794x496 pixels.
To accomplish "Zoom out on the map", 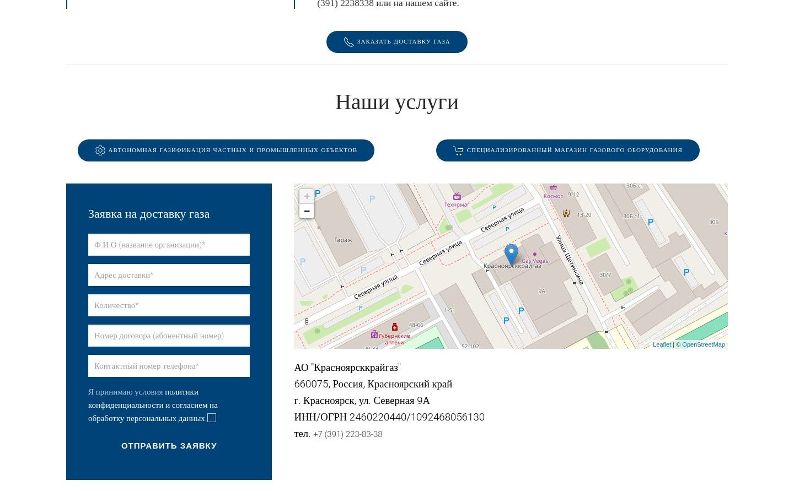I will coord(307,211).
